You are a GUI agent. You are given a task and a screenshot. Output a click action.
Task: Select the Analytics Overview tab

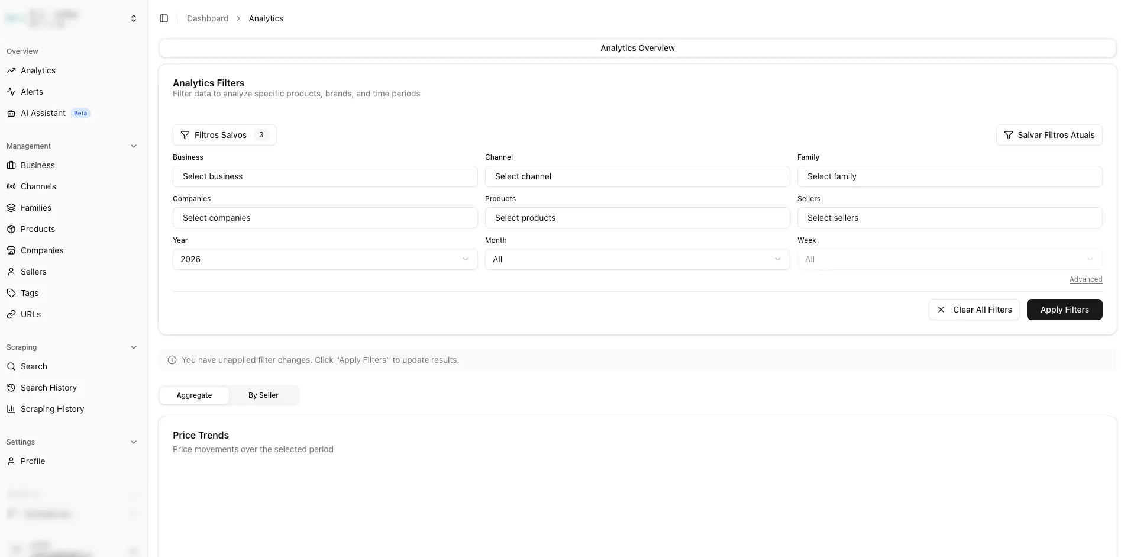coord(637,48)
